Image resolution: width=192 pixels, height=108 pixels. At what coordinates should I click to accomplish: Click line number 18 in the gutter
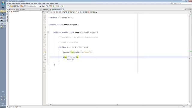click(x=44, y=57)
